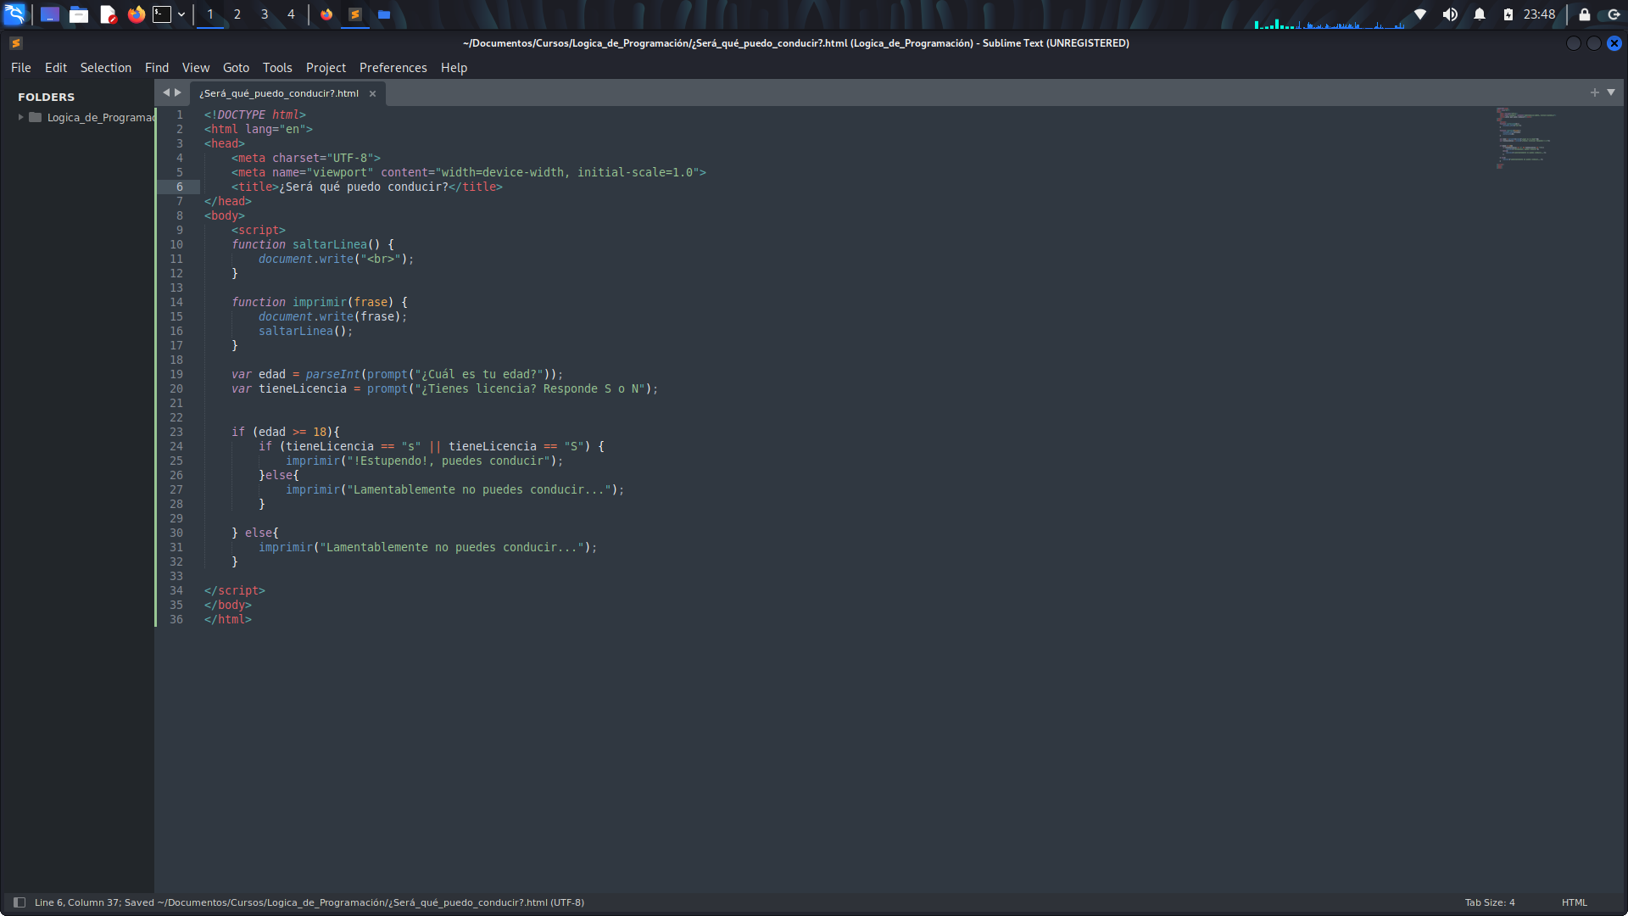Switch to workspace 1

(x=210, y=14)
